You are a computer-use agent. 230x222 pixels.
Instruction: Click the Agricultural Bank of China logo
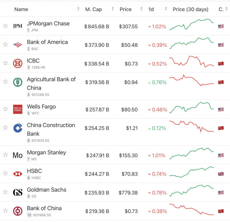[x=18, y=82]
